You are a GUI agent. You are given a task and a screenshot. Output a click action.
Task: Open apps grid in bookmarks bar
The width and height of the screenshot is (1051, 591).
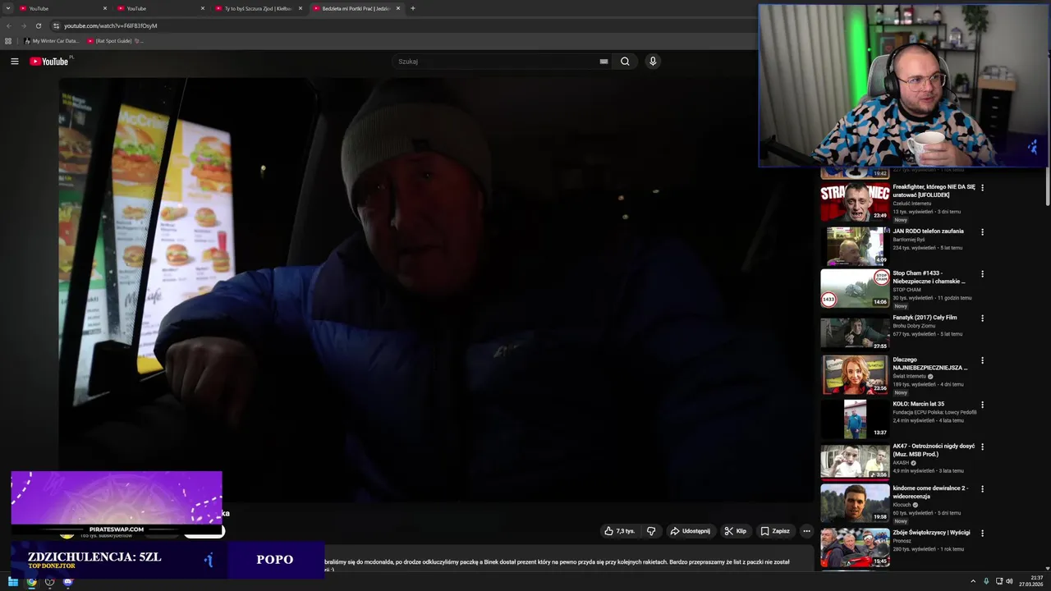pyautogui.click(x=8, y=40)
